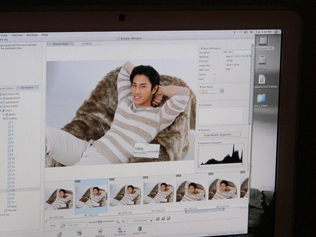Open the Bluetooth status menu

[x=234, y=32]
